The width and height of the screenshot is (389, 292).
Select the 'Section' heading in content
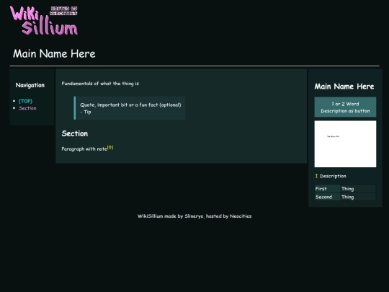[75, 133]
